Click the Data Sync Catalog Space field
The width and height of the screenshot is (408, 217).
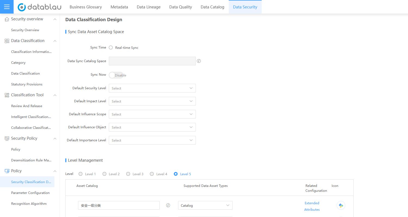pos(152,61)
